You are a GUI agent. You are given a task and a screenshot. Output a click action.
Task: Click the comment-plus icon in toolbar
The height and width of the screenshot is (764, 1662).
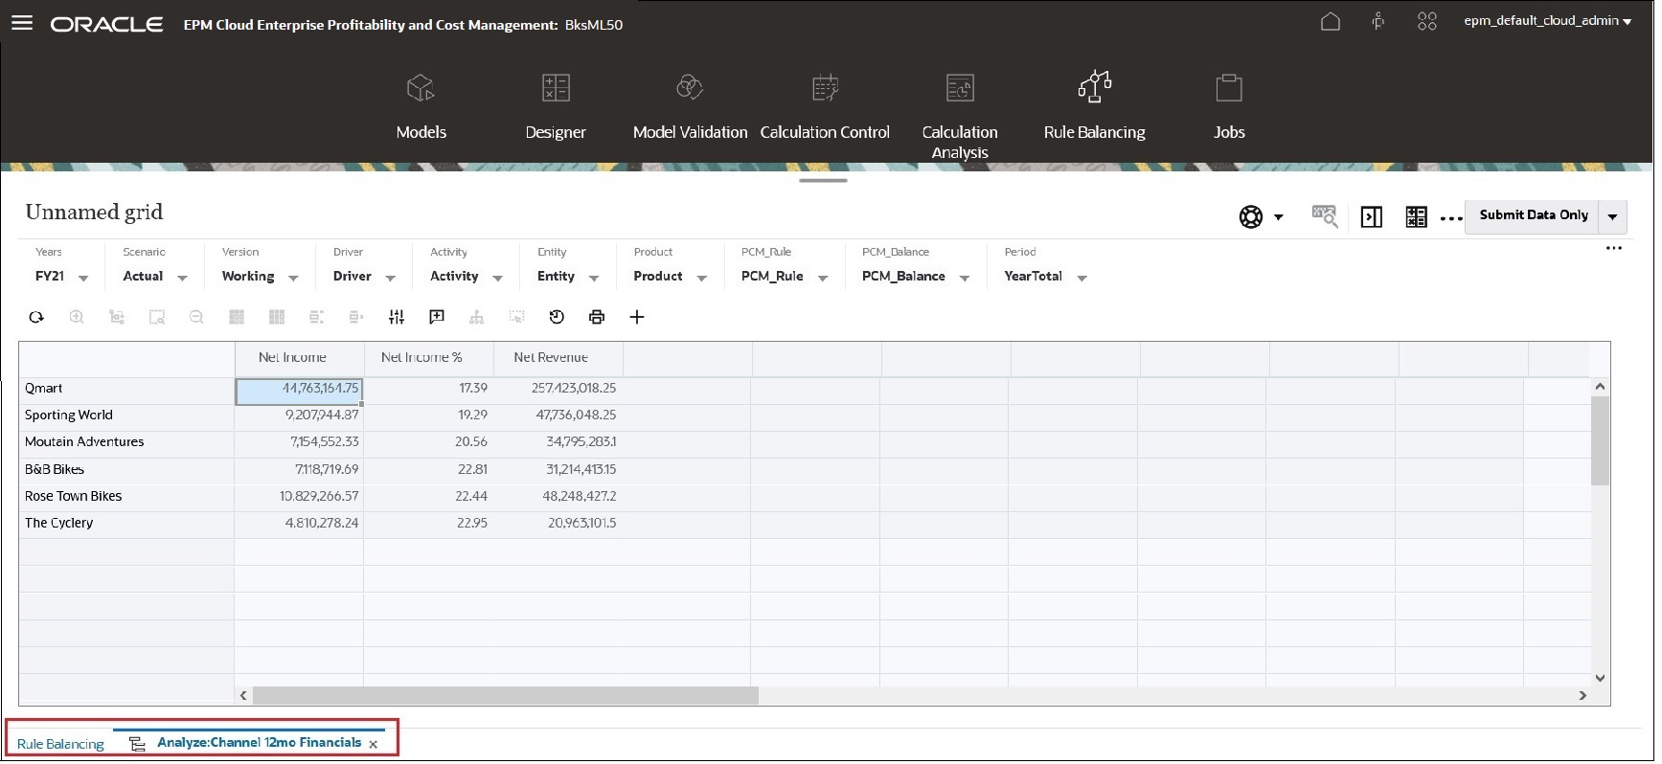(437, 317)
